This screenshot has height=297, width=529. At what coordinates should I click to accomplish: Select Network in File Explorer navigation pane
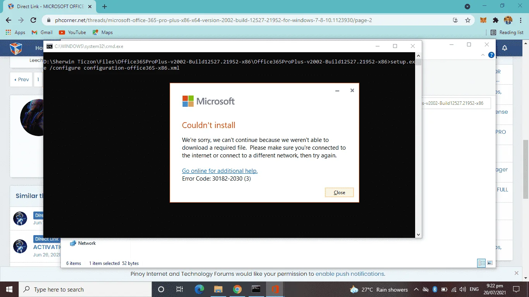[82, 243]
